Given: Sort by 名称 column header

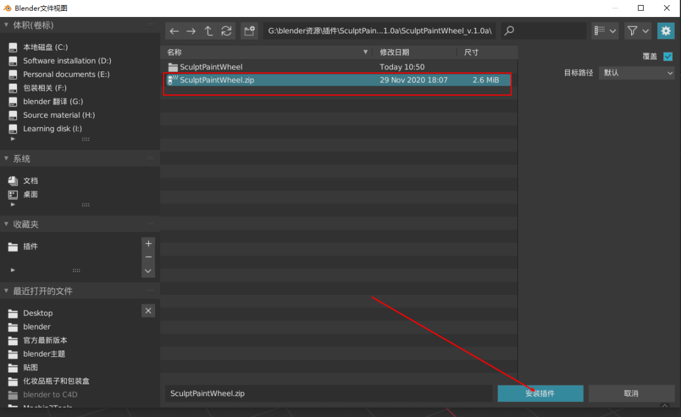Looking at the screenshot, I should [267, 52].
